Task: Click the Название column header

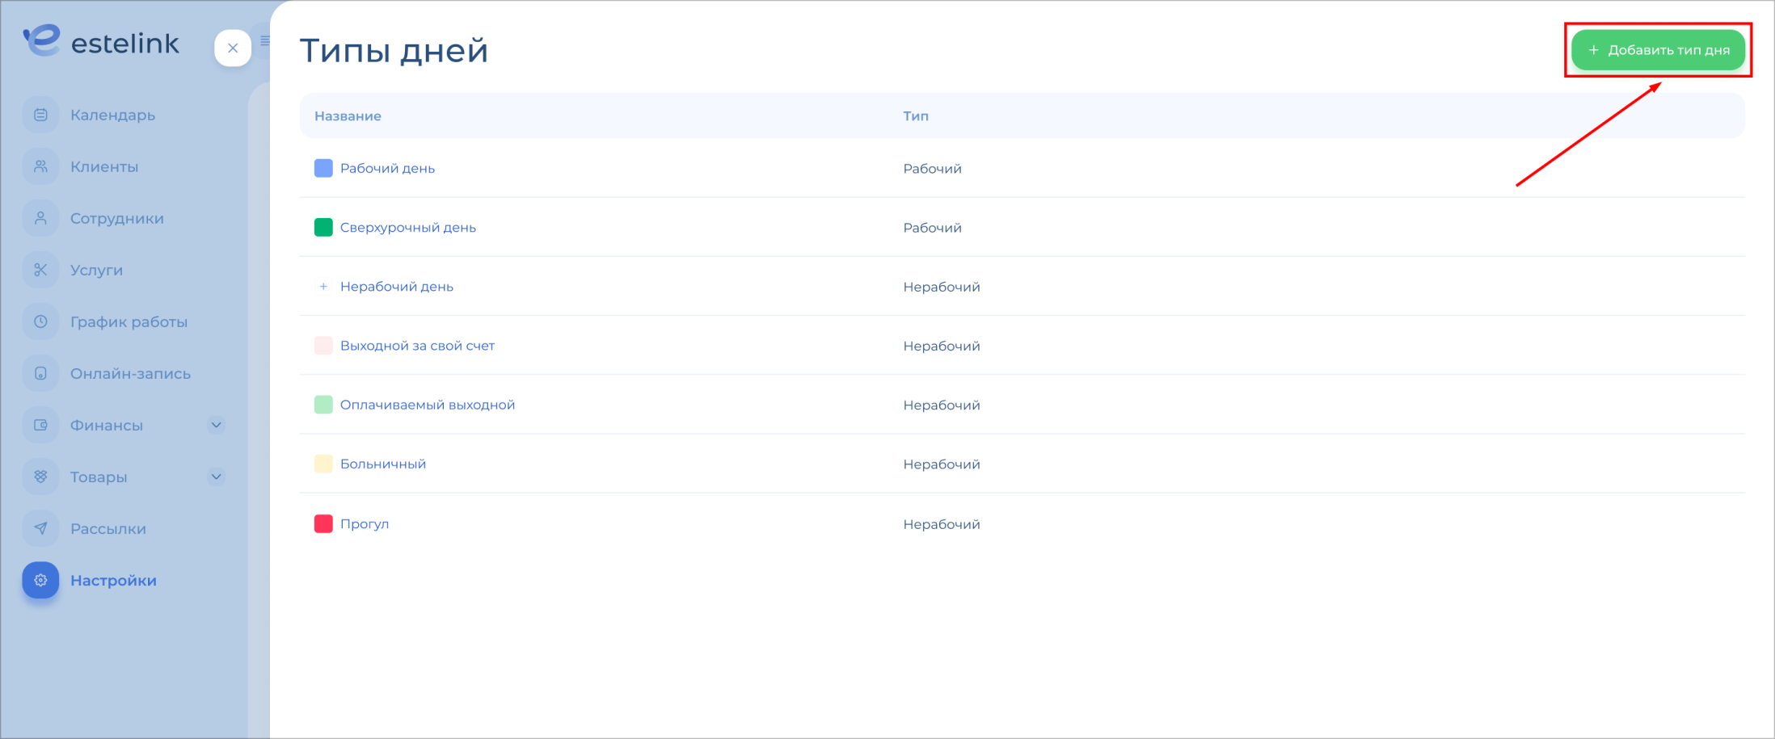Action: (348, 115)
